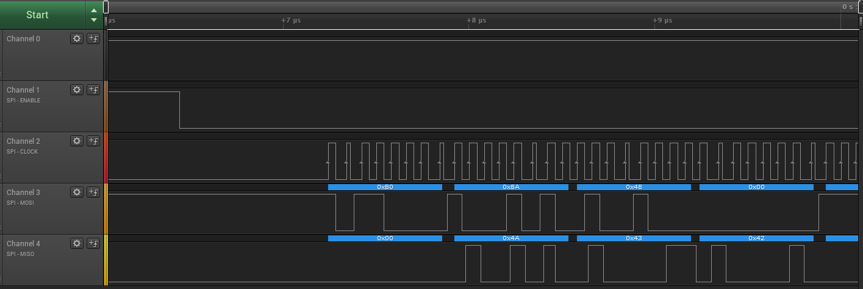
Task: Open Channel 2 settings gear
Action: point(77,141)
